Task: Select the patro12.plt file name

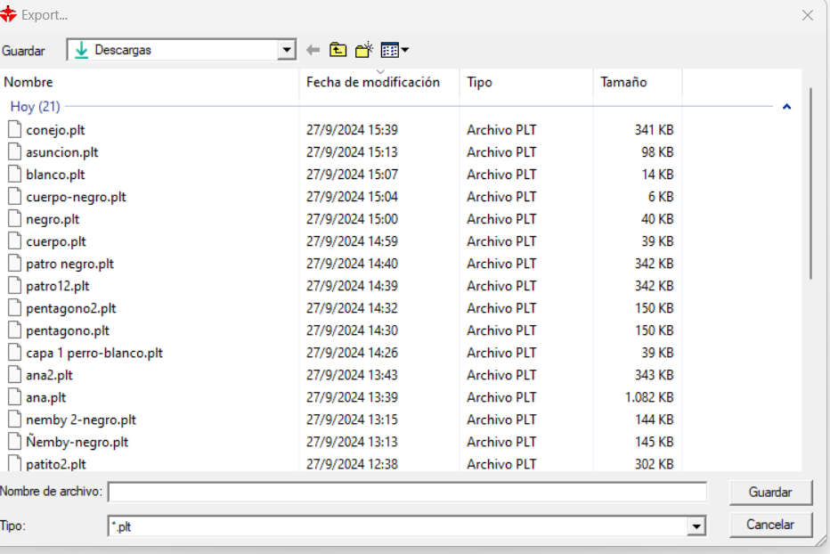Action: (x=57, y=286)
